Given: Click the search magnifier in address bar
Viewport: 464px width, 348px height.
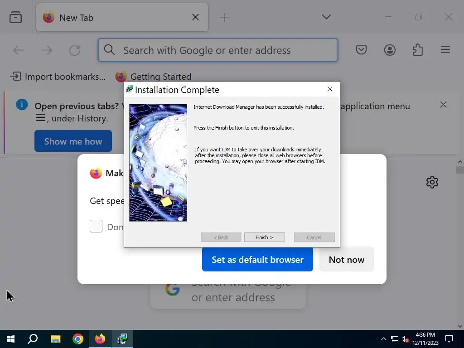Looking at the screenshot, I should click(109, 50).
